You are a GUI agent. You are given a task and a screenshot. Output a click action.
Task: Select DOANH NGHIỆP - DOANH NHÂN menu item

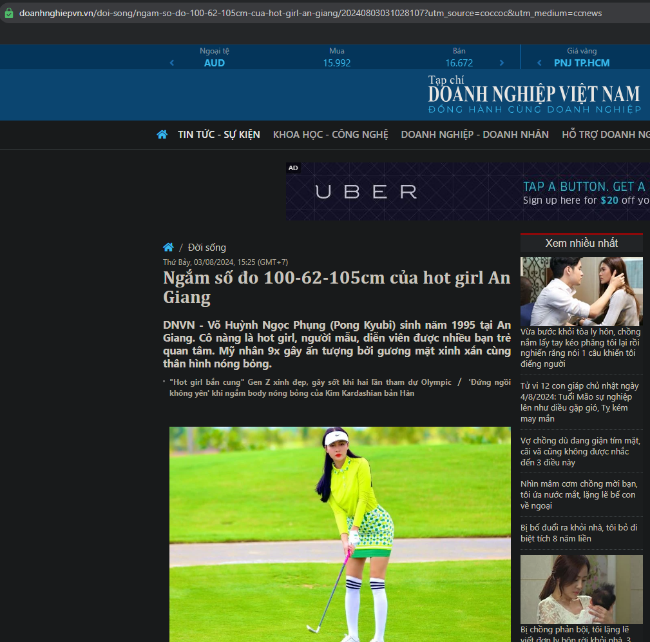coord(475,134)
